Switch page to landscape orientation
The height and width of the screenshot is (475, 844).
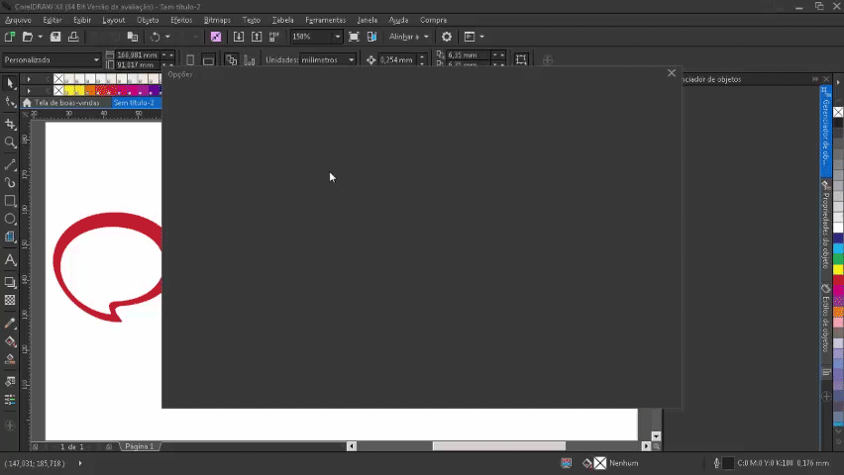(208, 60)
